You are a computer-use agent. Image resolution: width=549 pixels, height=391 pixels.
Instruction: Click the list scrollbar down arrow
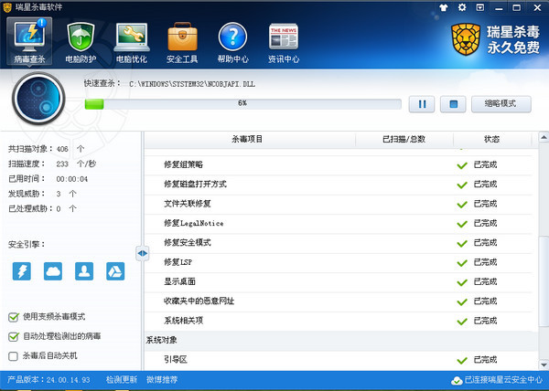544,365
